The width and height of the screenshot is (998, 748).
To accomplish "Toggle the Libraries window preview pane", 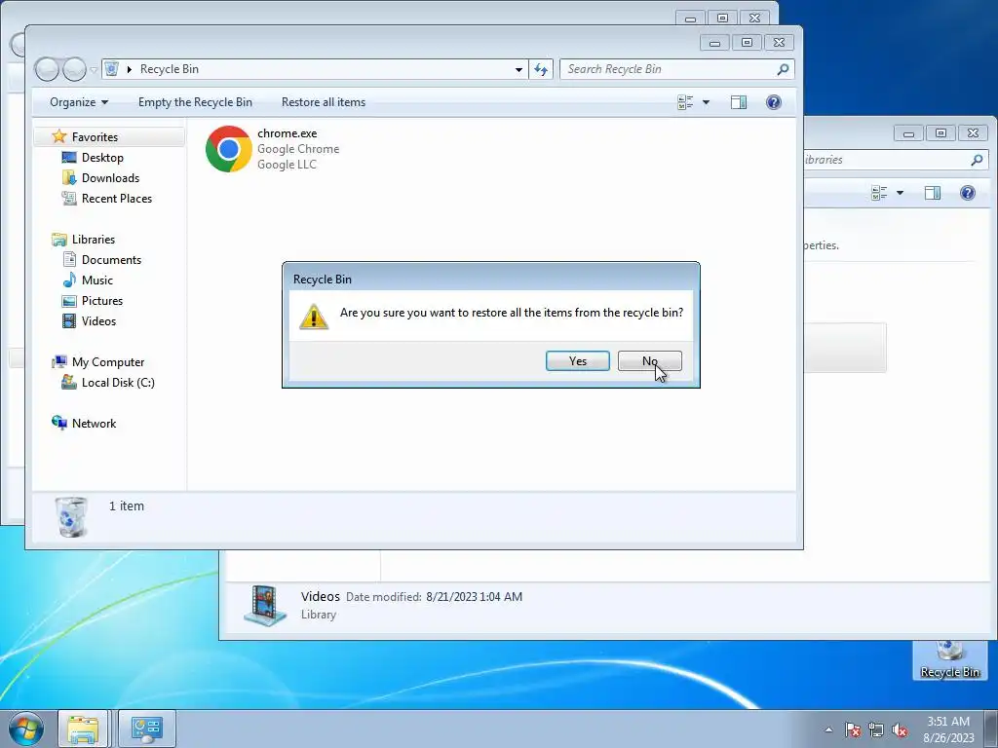I will [x=933, y=193].
